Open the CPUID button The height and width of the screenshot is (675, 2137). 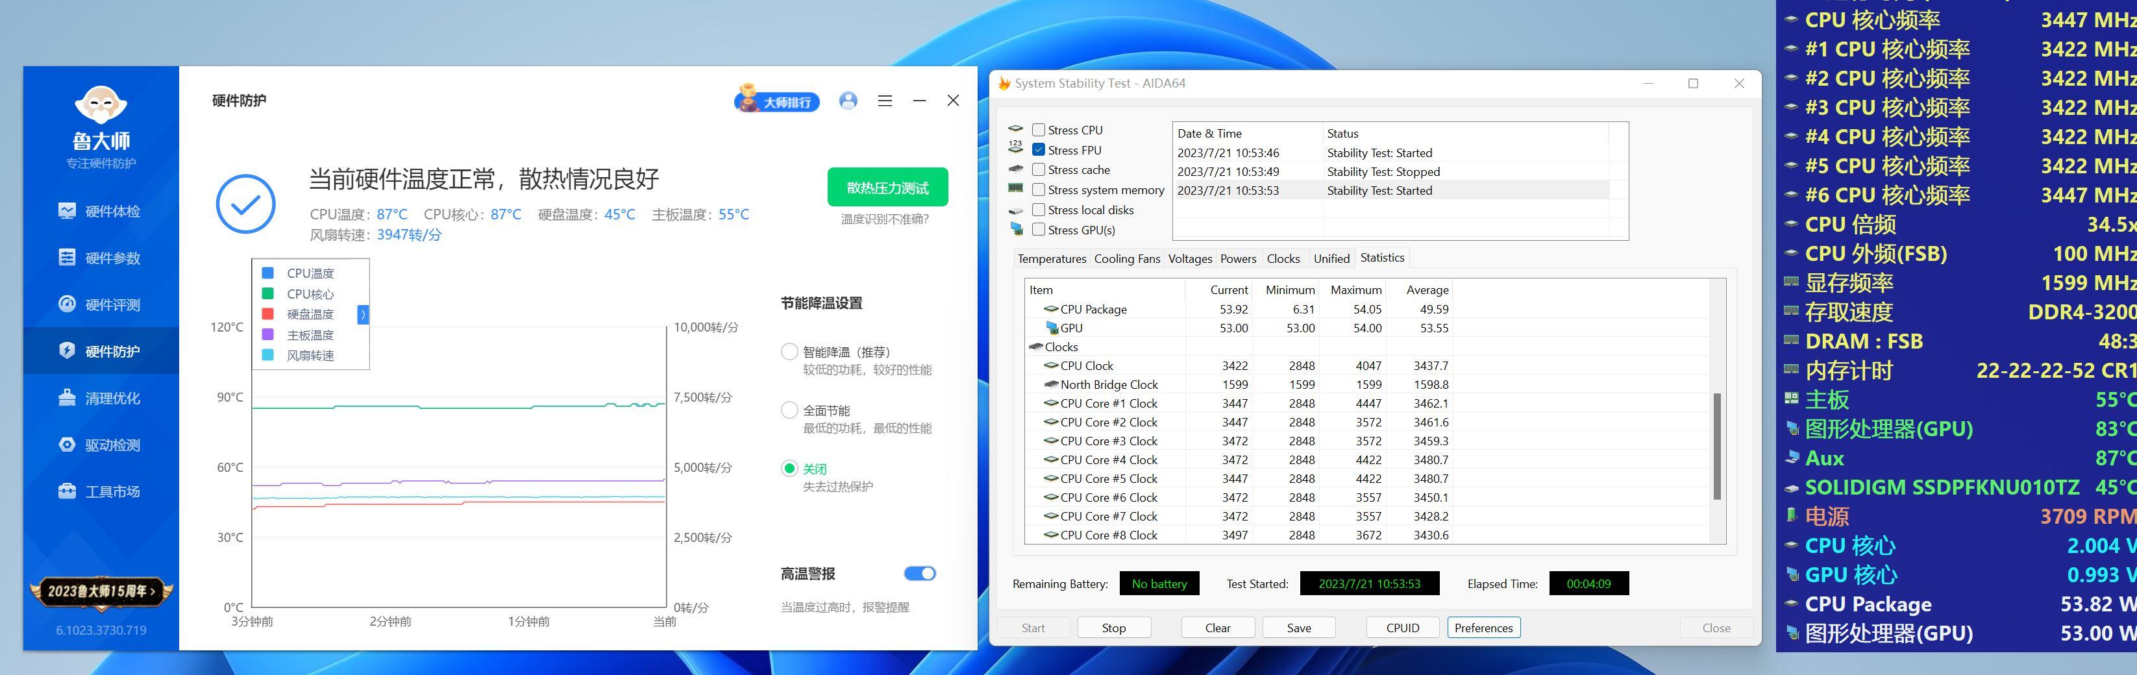point(1402,628)
